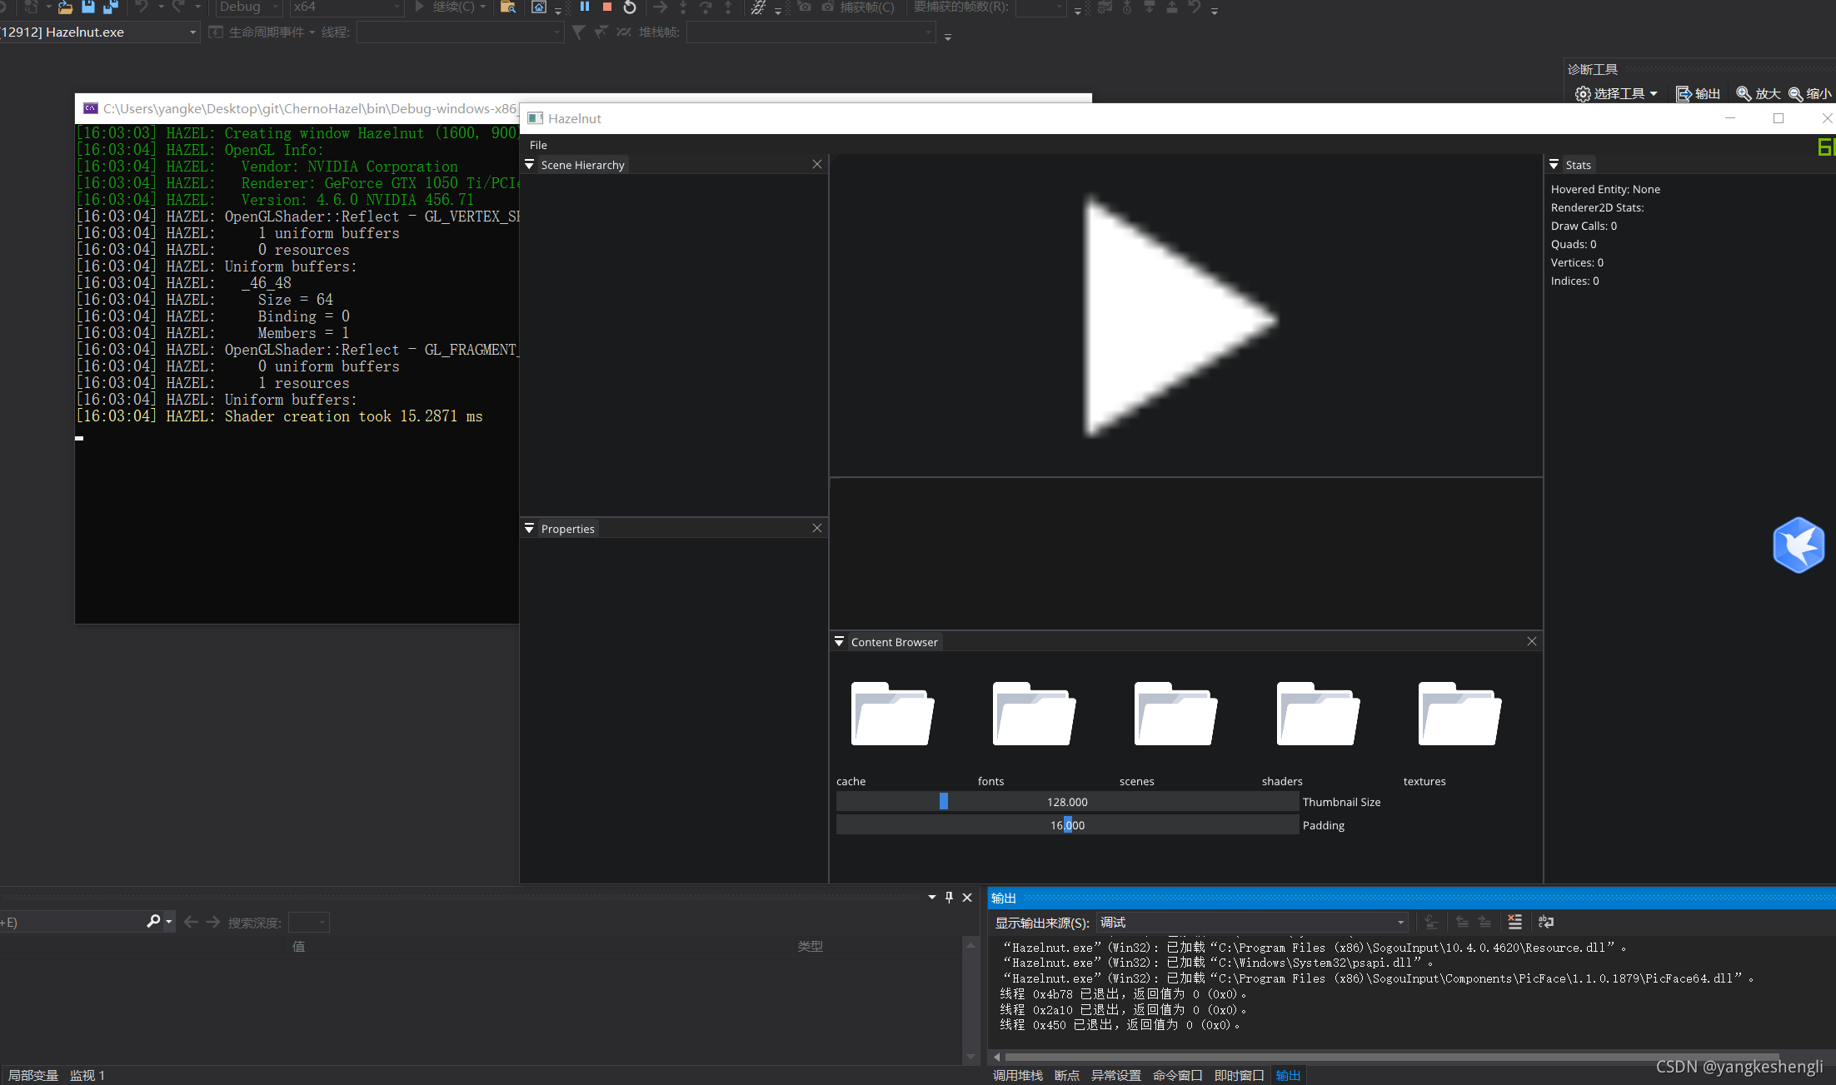Select the Stats tab
This screenshot has height=1085, width=1836.
(x=1578, y=165)
